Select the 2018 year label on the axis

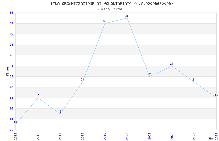tap(82, 136)
